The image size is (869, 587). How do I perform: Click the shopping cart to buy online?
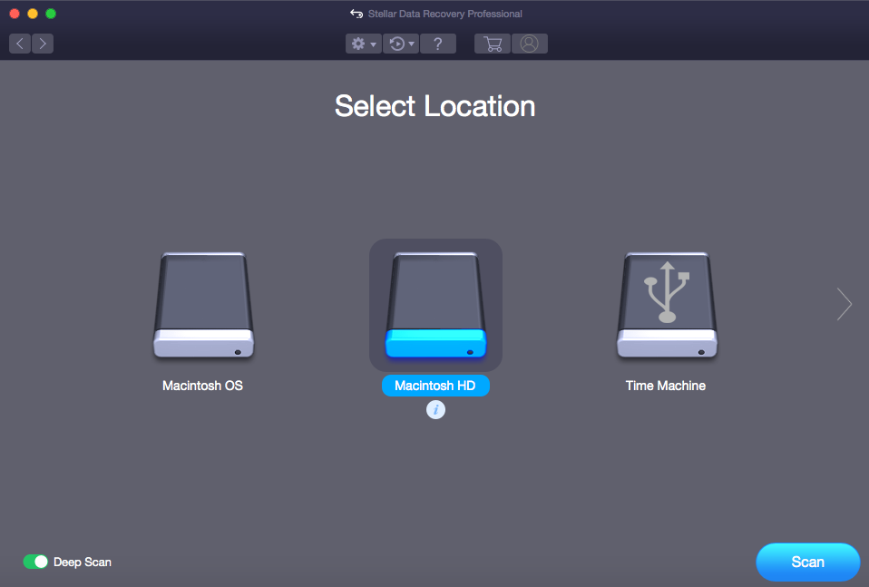492,43
